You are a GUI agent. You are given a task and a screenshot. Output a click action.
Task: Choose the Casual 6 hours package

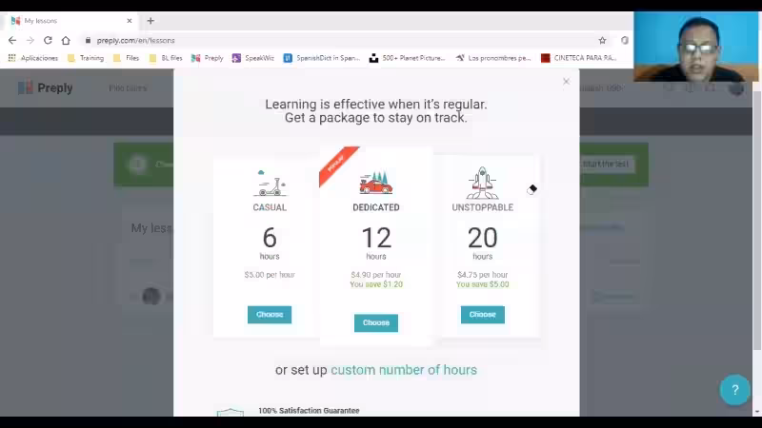pos(270,315)
